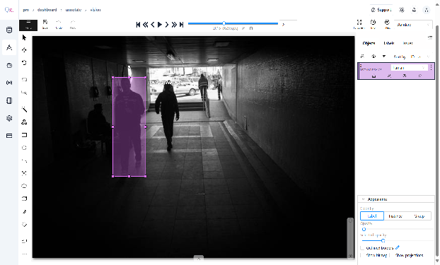Toggle the lock icon on the object item
This screenshot has width=440, height=265.
(374, 76)
